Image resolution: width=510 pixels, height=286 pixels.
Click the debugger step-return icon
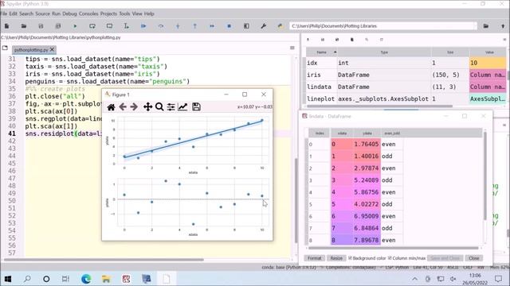[x=194, y=26]
